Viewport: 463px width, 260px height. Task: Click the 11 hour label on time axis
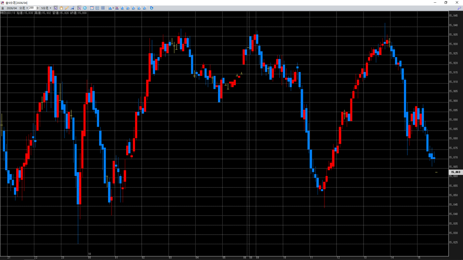311,257
